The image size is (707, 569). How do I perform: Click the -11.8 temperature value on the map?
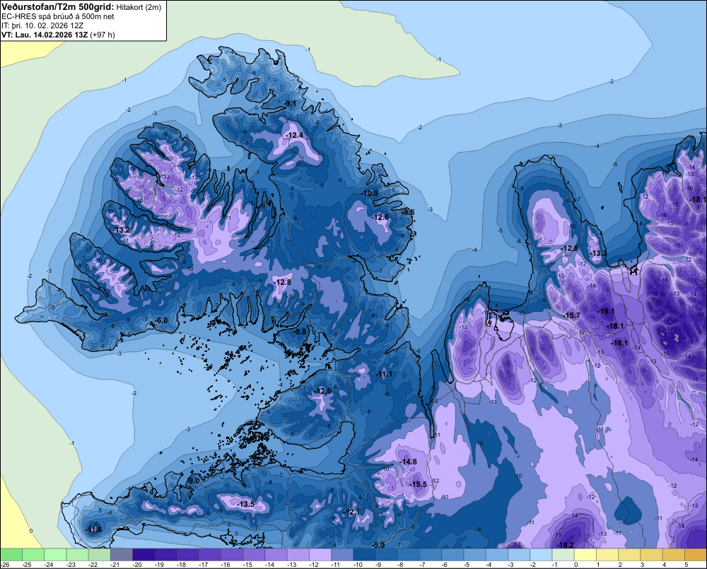(94, 529)
